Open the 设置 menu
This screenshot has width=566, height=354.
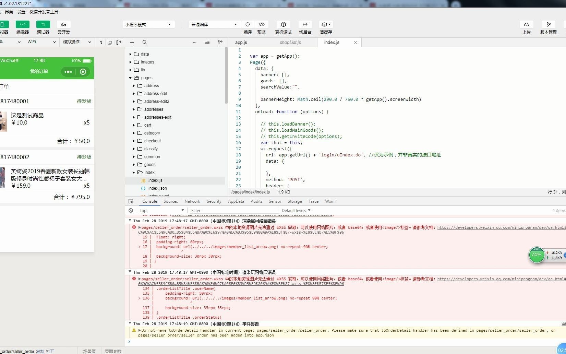point(21,12)
